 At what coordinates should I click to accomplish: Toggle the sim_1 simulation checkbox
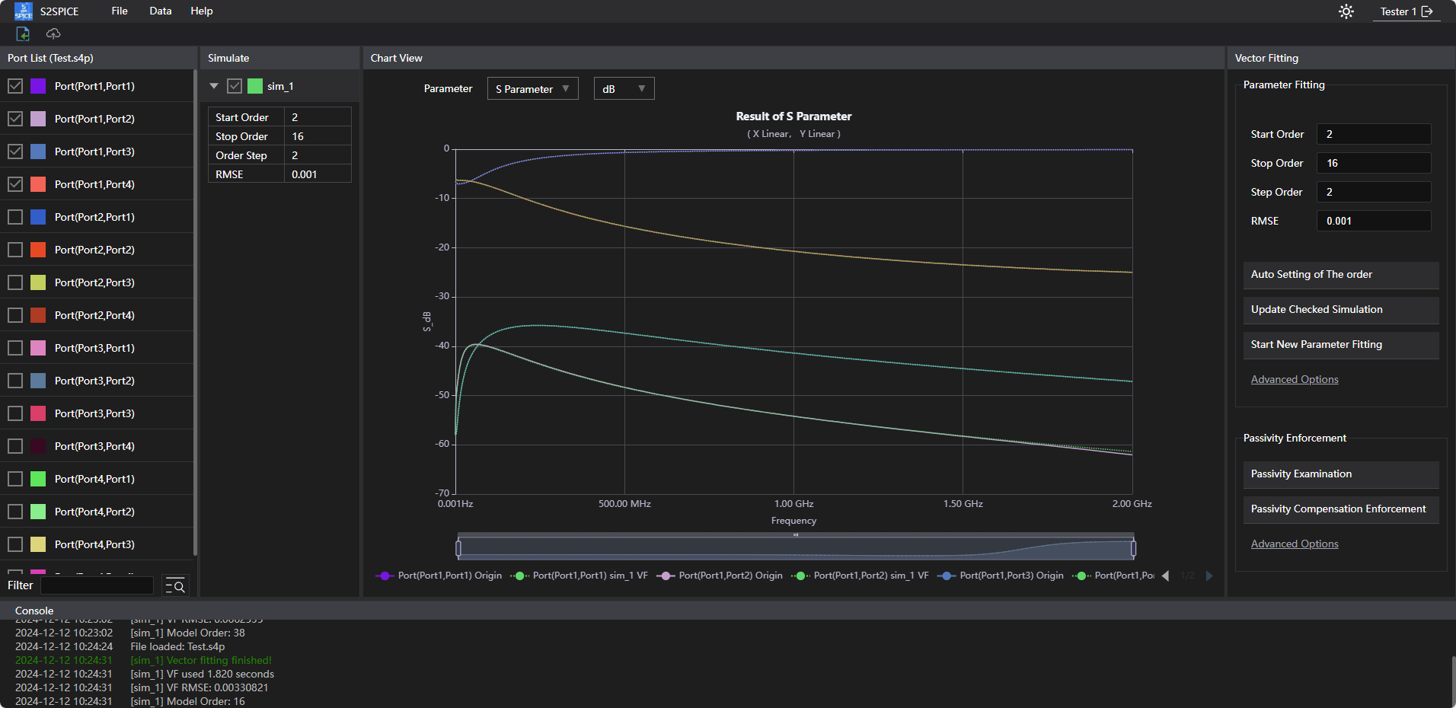235,86
